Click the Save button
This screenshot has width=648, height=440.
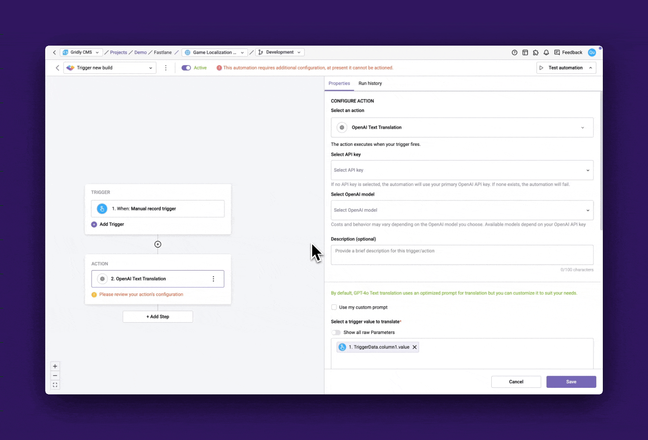click(x=571, y=382)
